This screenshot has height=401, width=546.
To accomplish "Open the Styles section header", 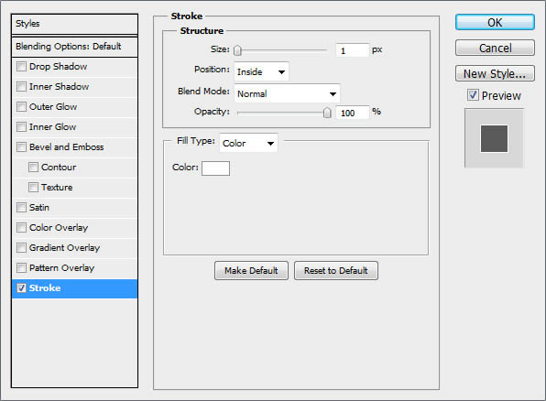I will [74, 24].
